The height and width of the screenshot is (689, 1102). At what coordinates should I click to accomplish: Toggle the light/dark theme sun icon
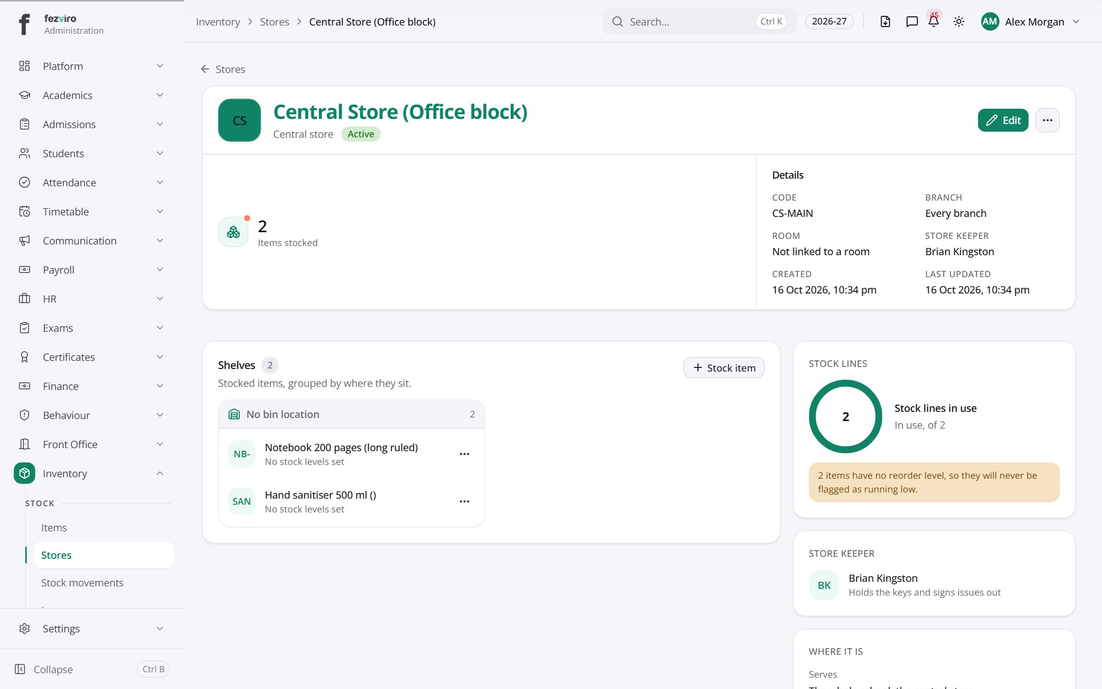click(959, 21)
